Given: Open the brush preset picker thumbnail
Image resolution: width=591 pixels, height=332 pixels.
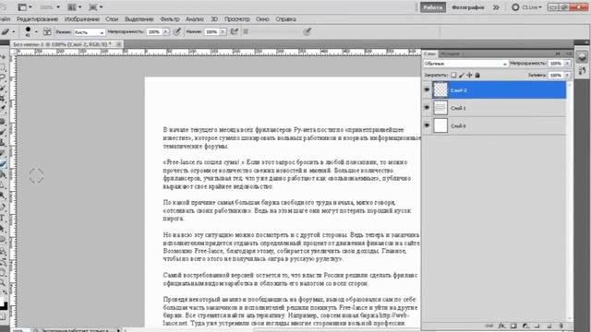Looking at the screenshot, I should point(28,31).
